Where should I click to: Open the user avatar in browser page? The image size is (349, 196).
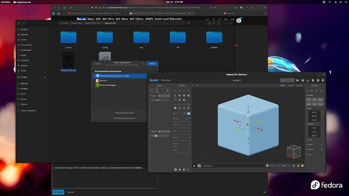(239, 21)
